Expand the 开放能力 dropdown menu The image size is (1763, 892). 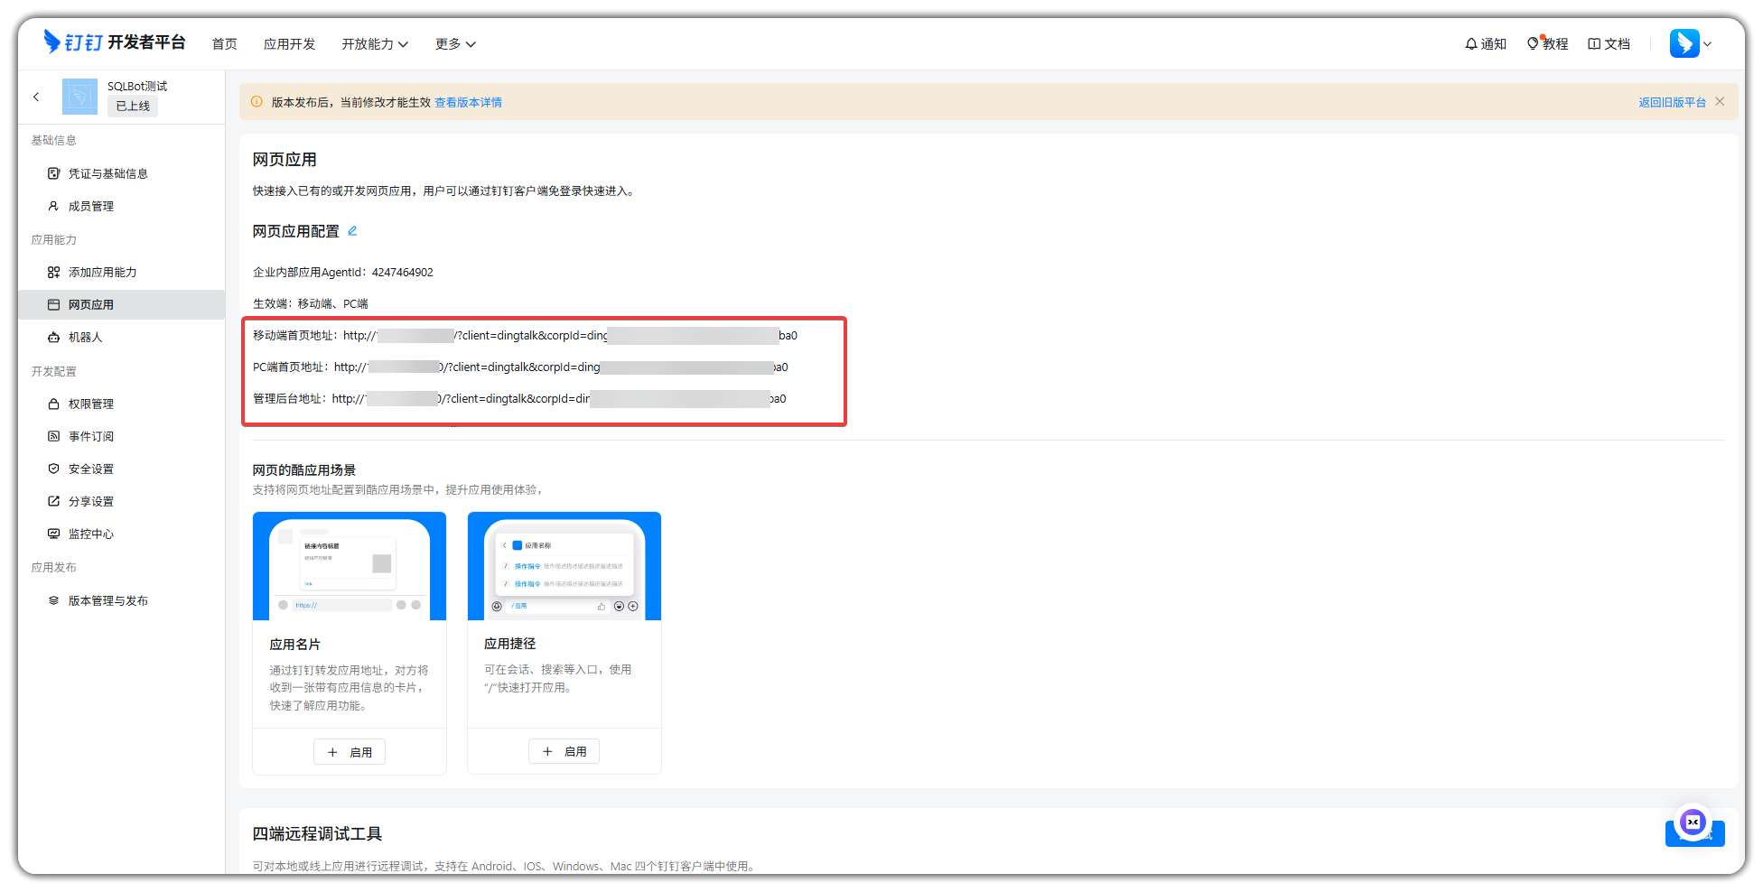(375, 44)
